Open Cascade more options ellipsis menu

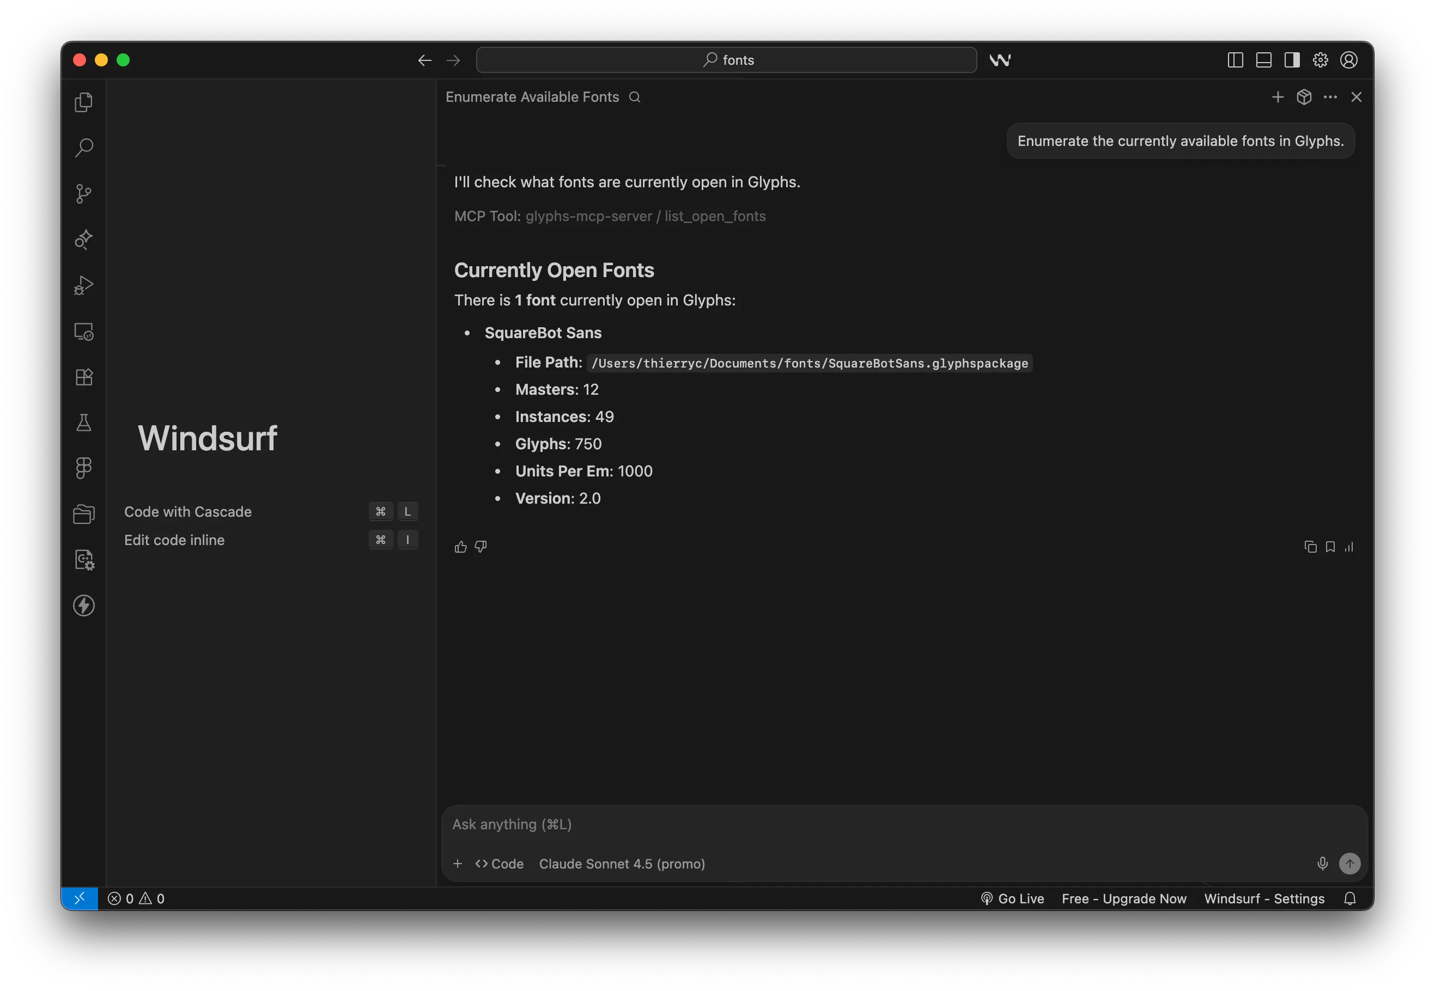(x=1330, y=97)
